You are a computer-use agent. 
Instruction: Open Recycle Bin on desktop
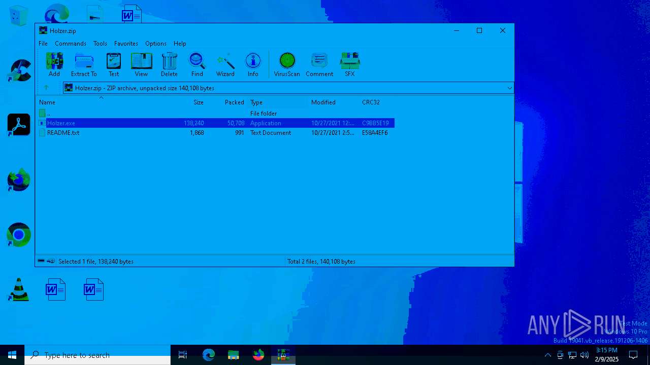[x=19, y=15]
